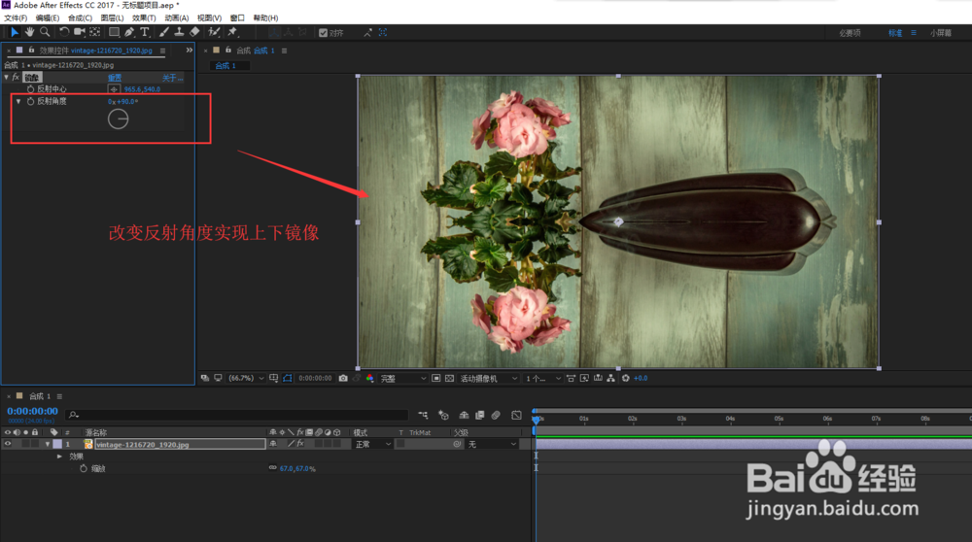The width and height of the screenshot is (972, 542).
Task: Select the Puppet Pin tool
Action: pos(232,32)
